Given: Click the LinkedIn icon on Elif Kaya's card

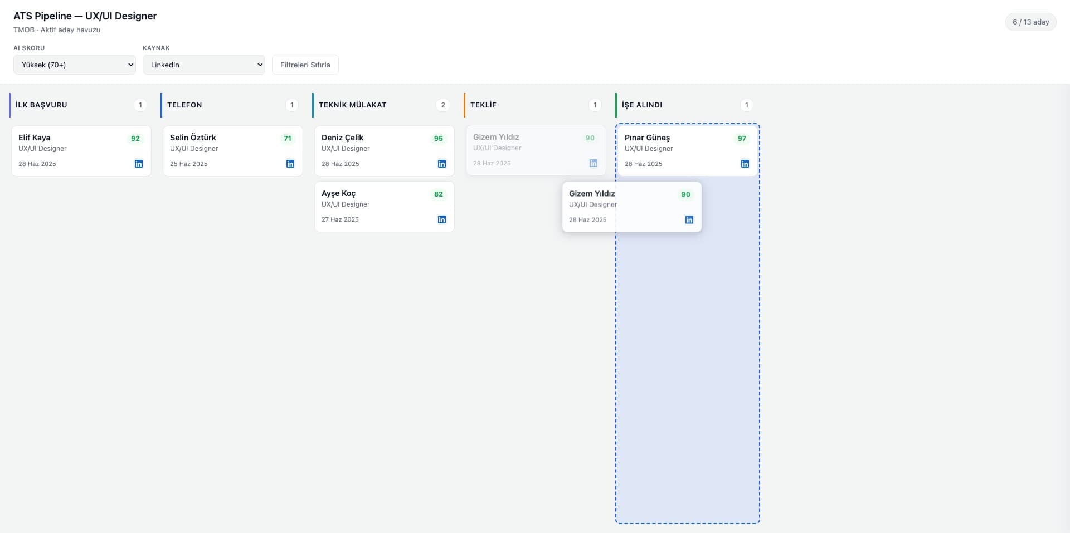Looking at the screenshot, I should point(139,164).
